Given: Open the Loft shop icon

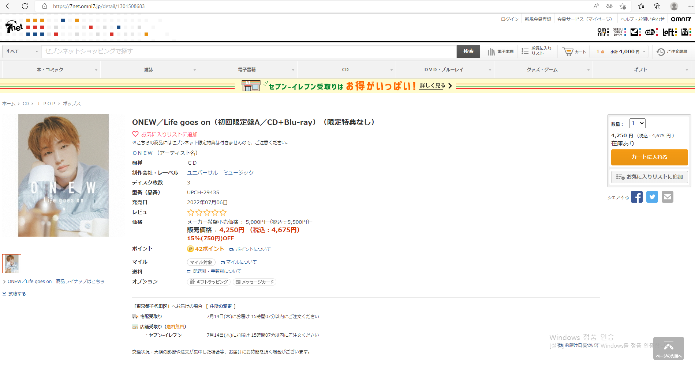Looking at the screenshot, I should click(x=670, y=32).
